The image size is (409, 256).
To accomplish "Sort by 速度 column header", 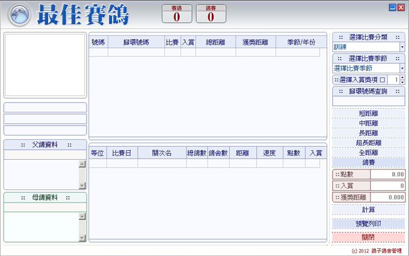I will click(269, 153).
